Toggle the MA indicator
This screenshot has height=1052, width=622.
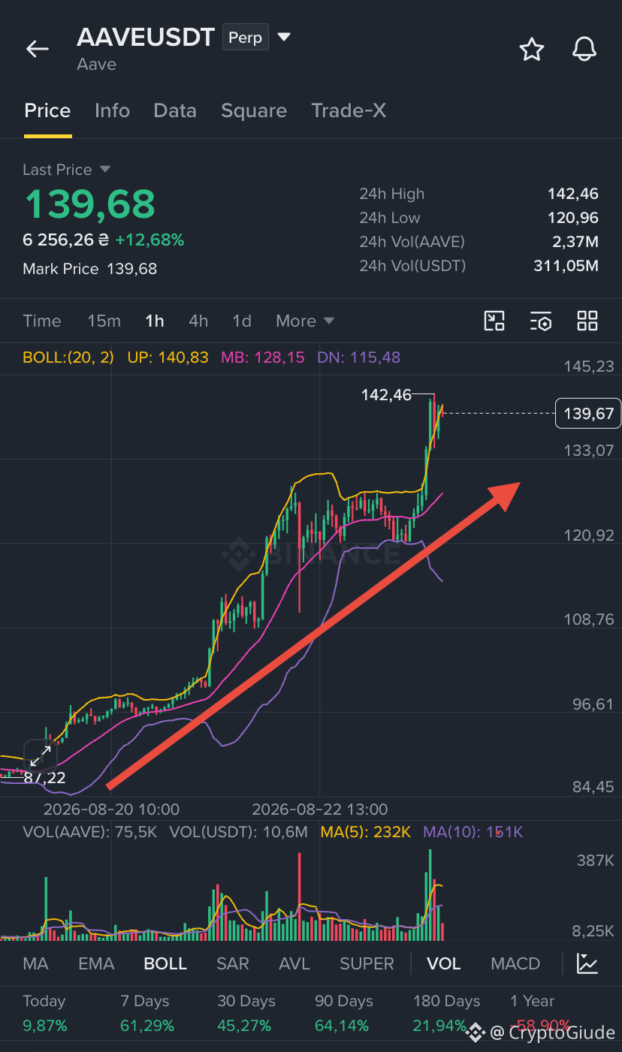(35, 963)
